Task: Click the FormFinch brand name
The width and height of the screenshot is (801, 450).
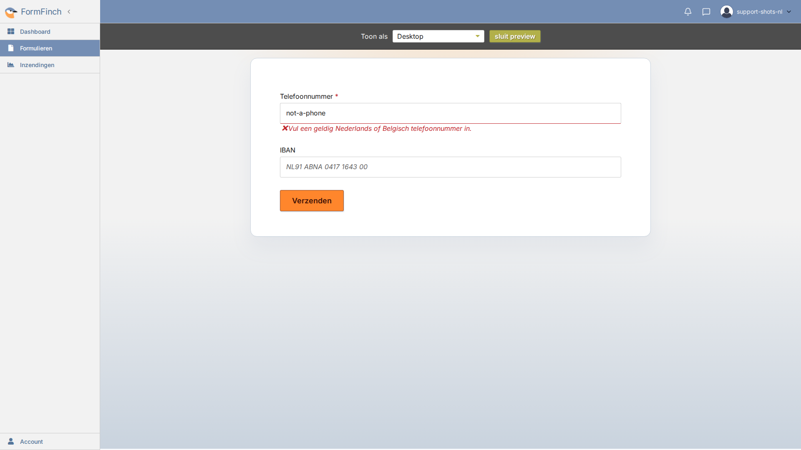Action: pos(41,12)
